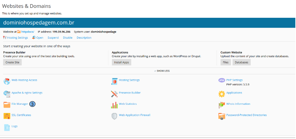
Task: Click the PHP Settings icon
Action: [222, 80]
